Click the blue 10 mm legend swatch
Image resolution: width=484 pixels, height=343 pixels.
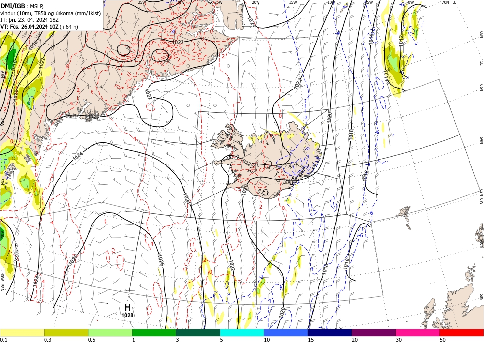(286, 332)
